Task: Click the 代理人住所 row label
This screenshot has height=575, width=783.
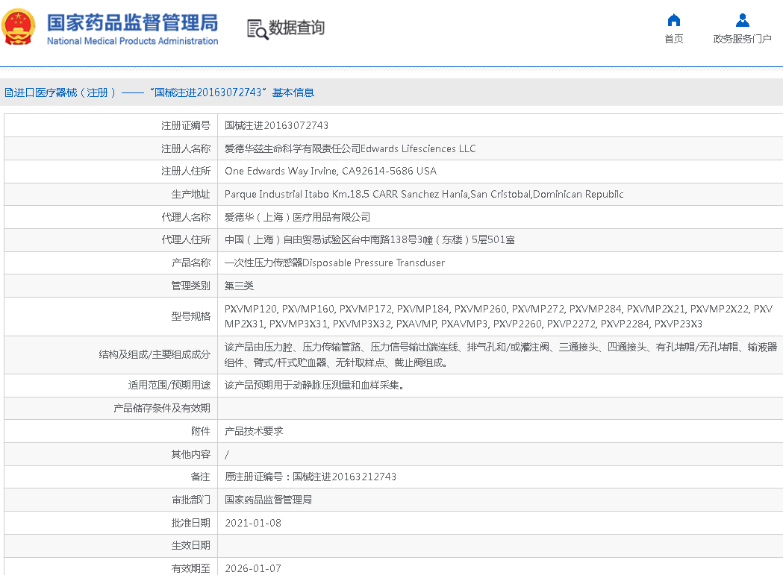Action: tap(186, 239)
